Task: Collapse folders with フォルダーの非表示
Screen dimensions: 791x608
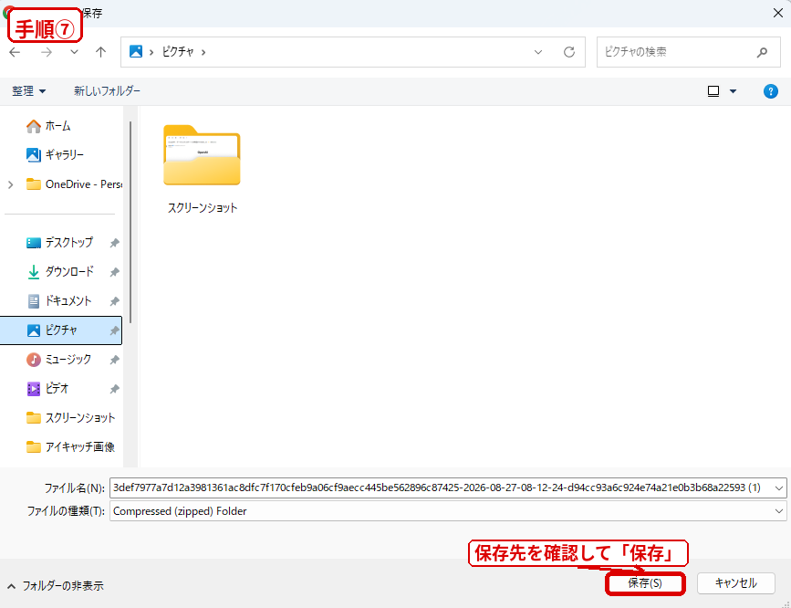Action: click(x=56, y=586)
